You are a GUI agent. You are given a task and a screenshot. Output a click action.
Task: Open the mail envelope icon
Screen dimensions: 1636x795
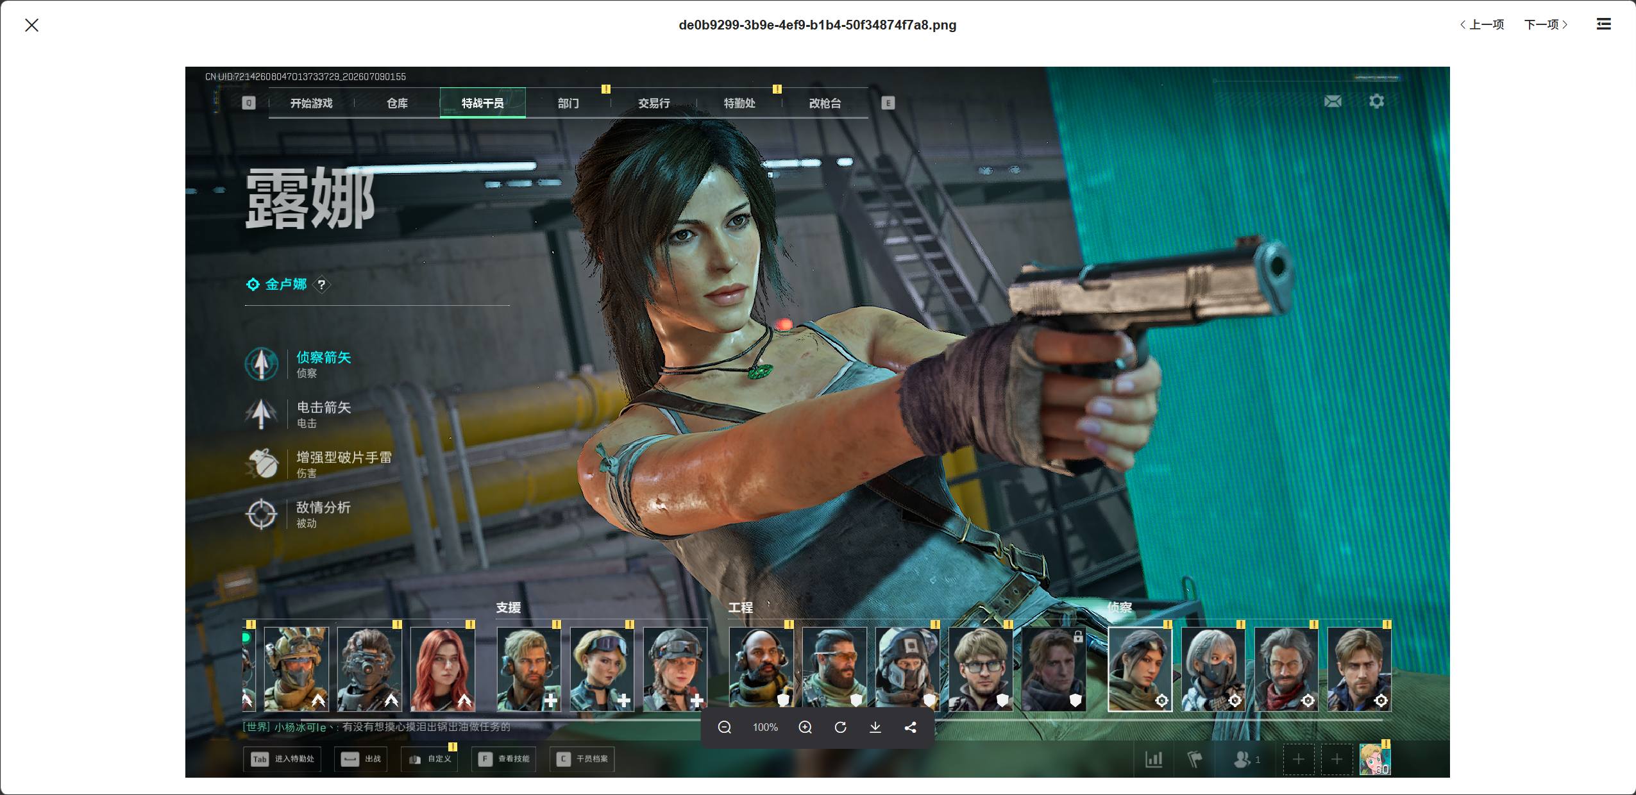(x=1333, y=101)
